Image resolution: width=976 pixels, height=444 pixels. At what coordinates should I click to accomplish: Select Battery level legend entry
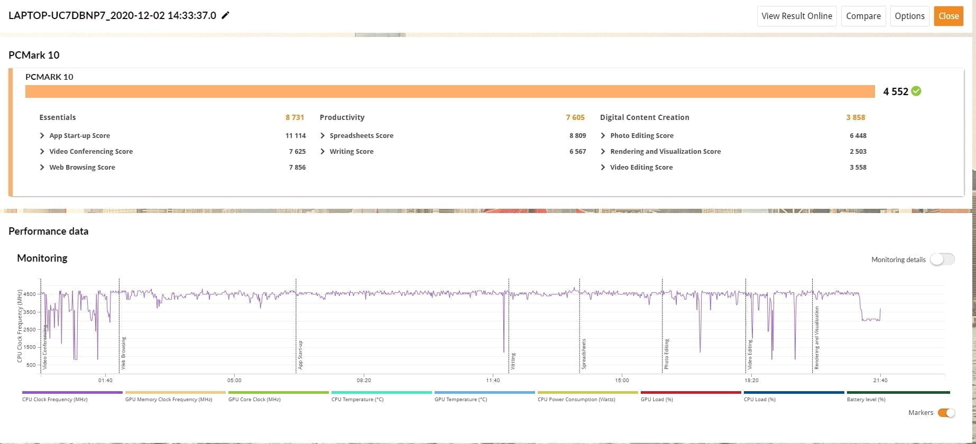pyautogui.click(x=898, y=393)
